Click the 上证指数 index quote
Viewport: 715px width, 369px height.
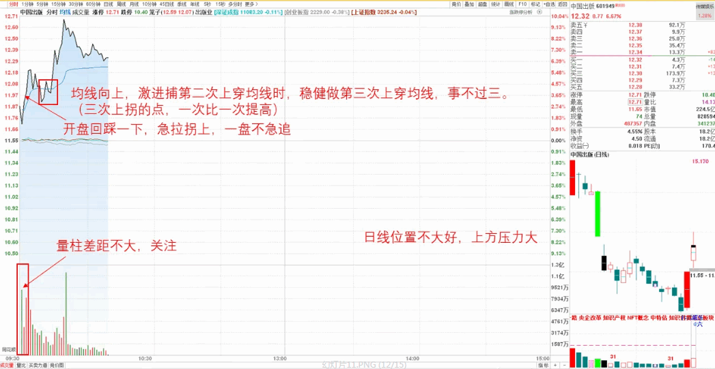pos(385,12)
